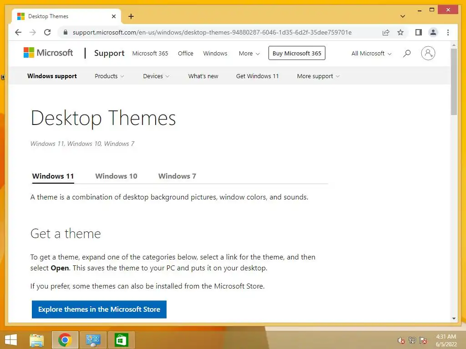The height and width of the screenshot is (349, 466).
Task: Expand the Devices menu
Action: (x=156, y=76)
